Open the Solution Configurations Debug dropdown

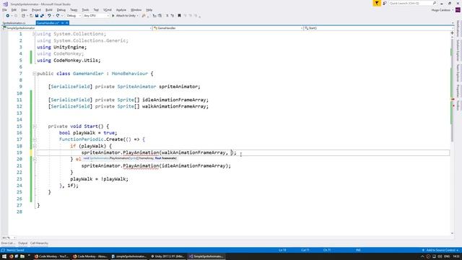click(74, 16)
